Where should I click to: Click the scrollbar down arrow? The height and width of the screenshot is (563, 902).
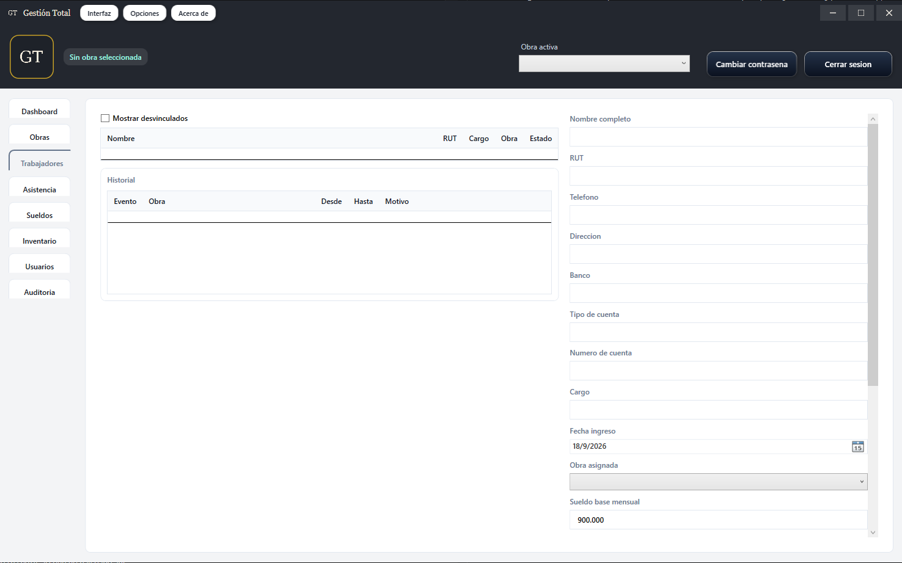[873, 532]
